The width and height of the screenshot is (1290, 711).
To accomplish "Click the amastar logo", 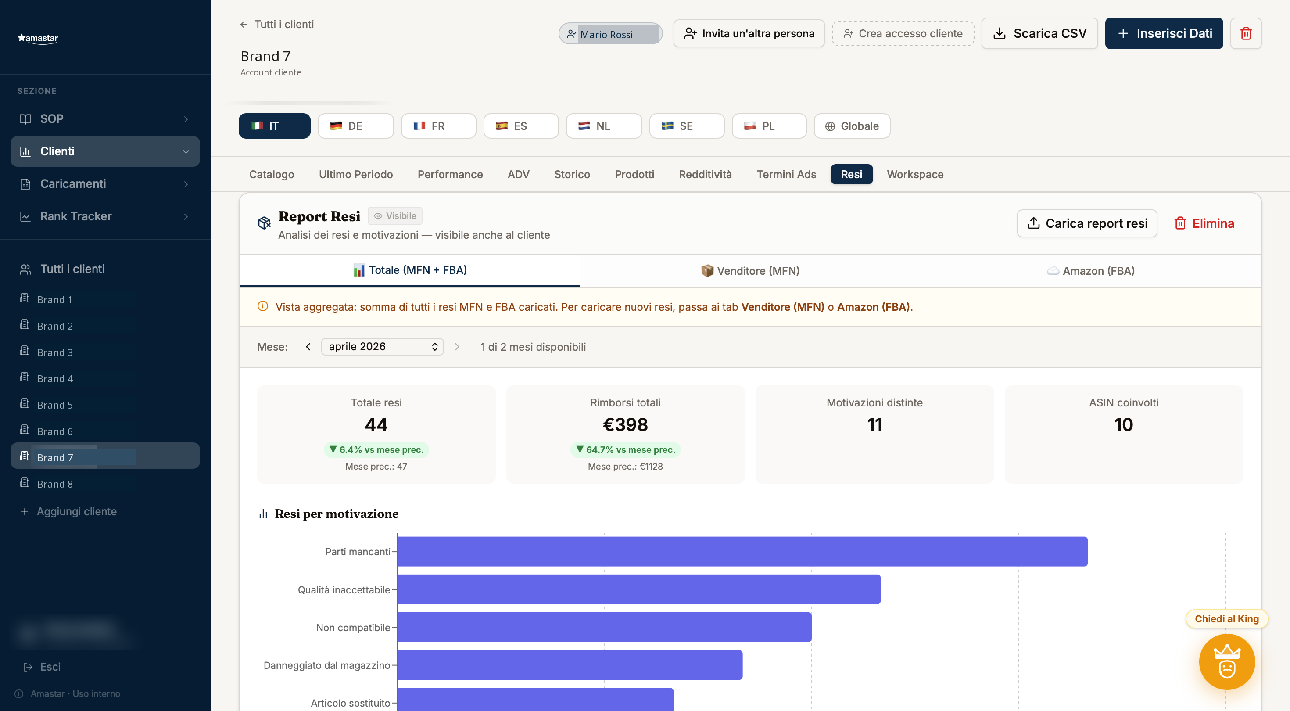I will point(38,38).
